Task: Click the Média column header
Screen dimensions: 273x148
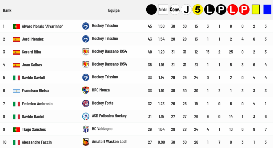Action: (x=163, y=10)
